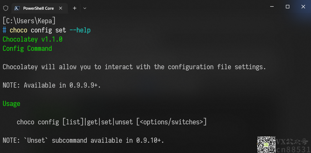Open a new tab with the plus icon
The image size is (311, 153).
[x=75, y=8]
